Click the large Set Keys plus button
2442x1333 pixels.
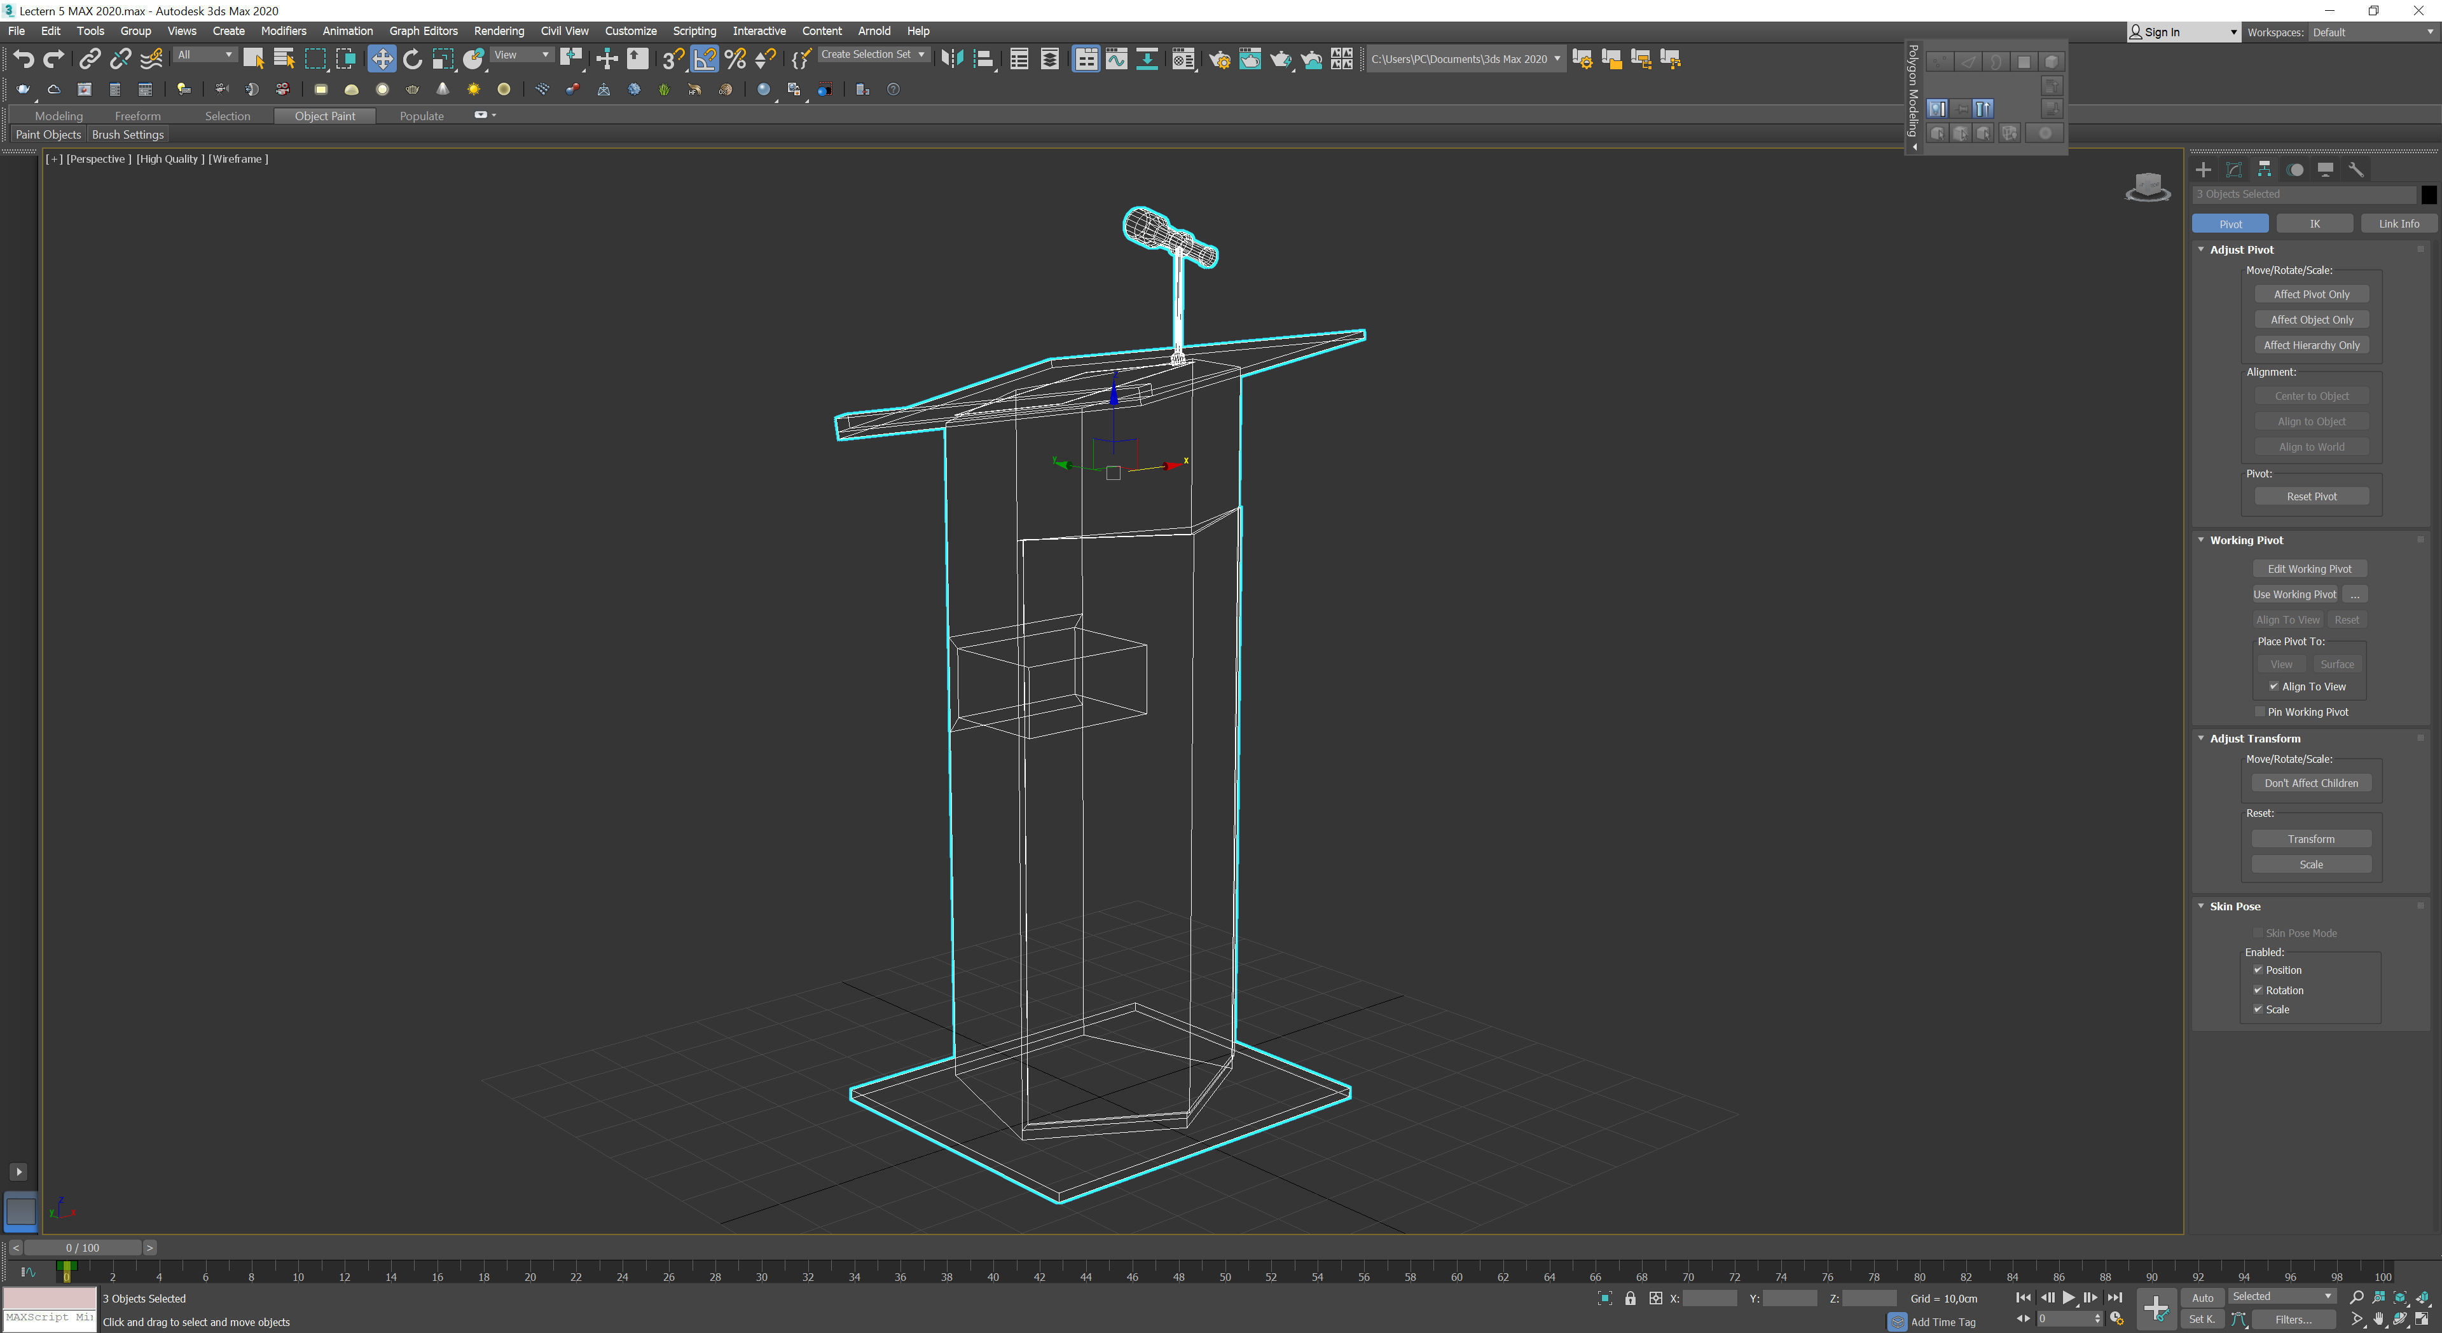(x=2156, y=1308)
